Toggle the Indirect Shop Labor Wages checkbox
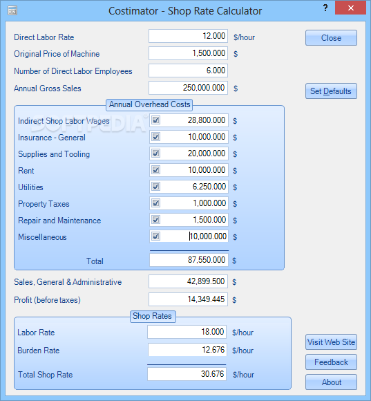371x401 pixels. tap(155, 120)
